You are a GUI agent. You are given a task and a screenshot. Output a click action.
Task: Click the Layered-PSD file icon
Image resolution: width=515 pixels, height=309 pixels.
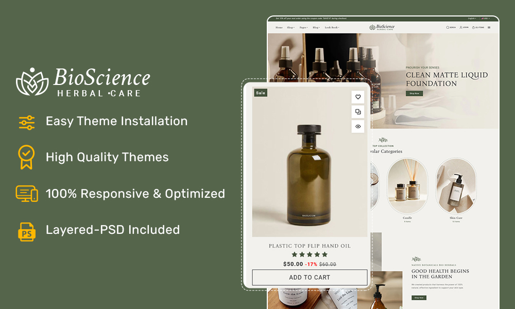tap(27, 231)
